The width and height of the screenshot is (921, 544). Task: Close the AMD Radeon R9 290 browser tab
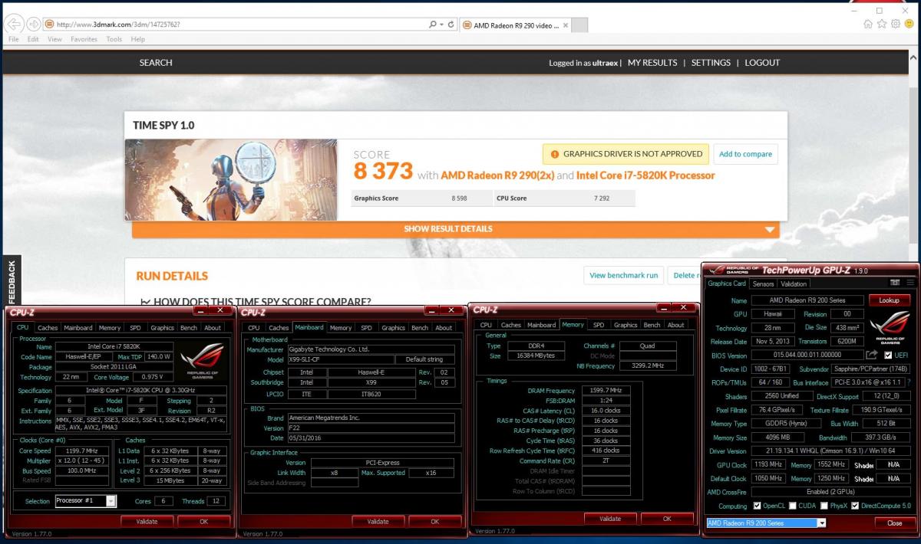click(567, 25)
